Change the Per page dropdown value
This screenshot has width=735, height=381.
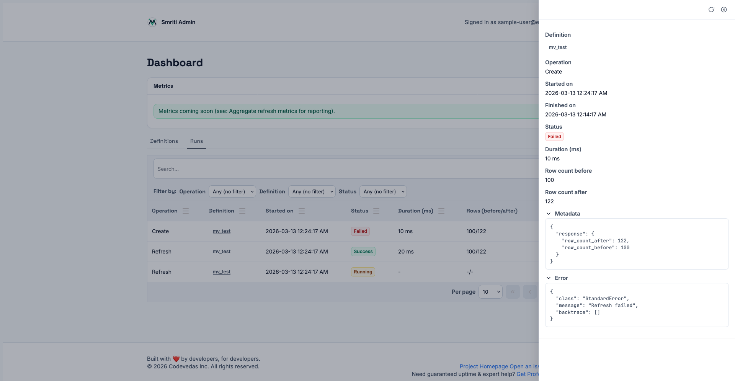[490, 292]
